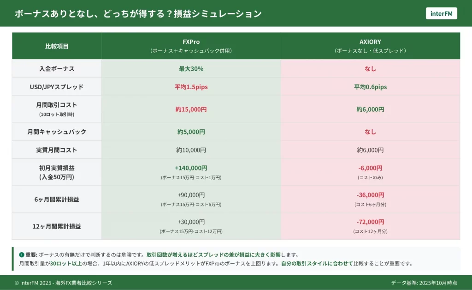
Task: Click the 6ヶ月間累計損益 row label
Action: (x=57, y=199)
